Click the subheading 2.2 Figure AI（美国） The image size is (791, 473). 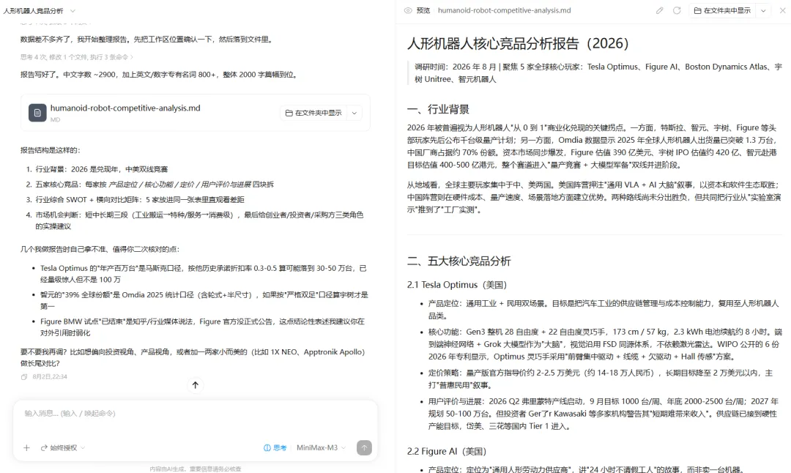[x=447, y=451]
